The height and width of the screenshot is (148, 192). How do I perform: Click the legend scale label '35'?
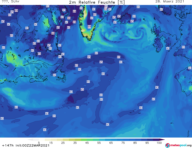75,143
